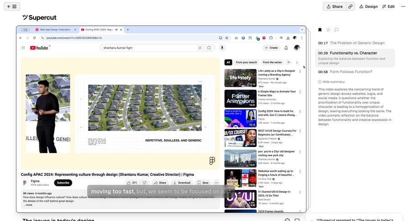Open the Life Lately video thumbnail
Screen dimensions: 411x221
240,78
